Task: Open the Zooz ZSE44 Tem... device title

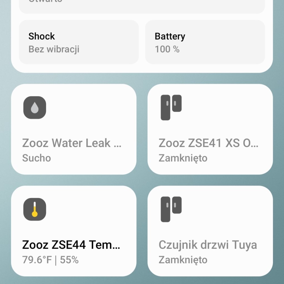Action: coord(71,245)
